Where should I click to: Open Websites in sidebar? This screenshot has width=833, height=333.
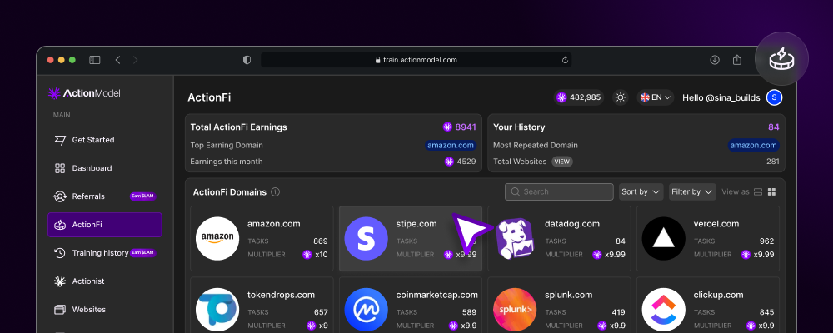[x=105, y=309]
